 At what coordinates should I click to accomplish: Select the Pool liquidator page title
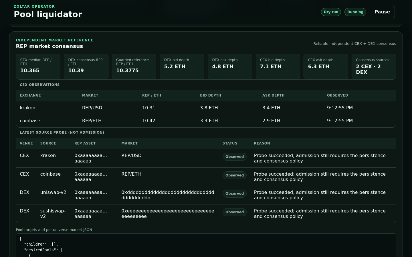point(48,14)
